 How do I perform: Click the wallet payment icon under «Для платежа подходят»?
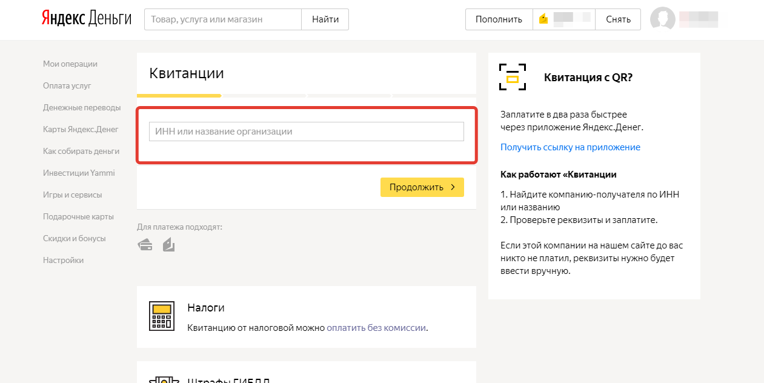[x=168, y=244]
